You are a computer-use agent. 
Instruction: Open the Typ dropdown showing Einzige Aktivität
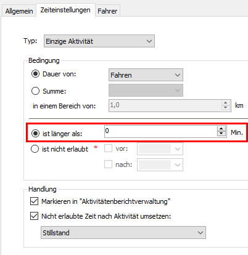(99, 41)
